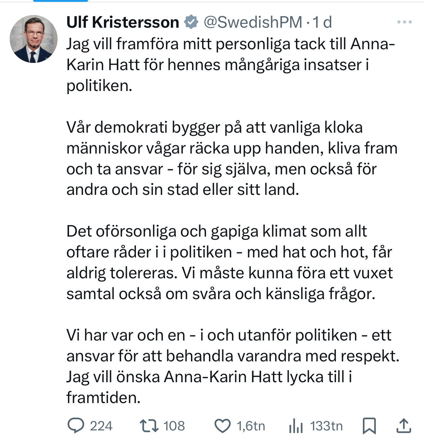424x448 pixels.
Task: Click the 1,6tn likes count
Action: point(251,426)
